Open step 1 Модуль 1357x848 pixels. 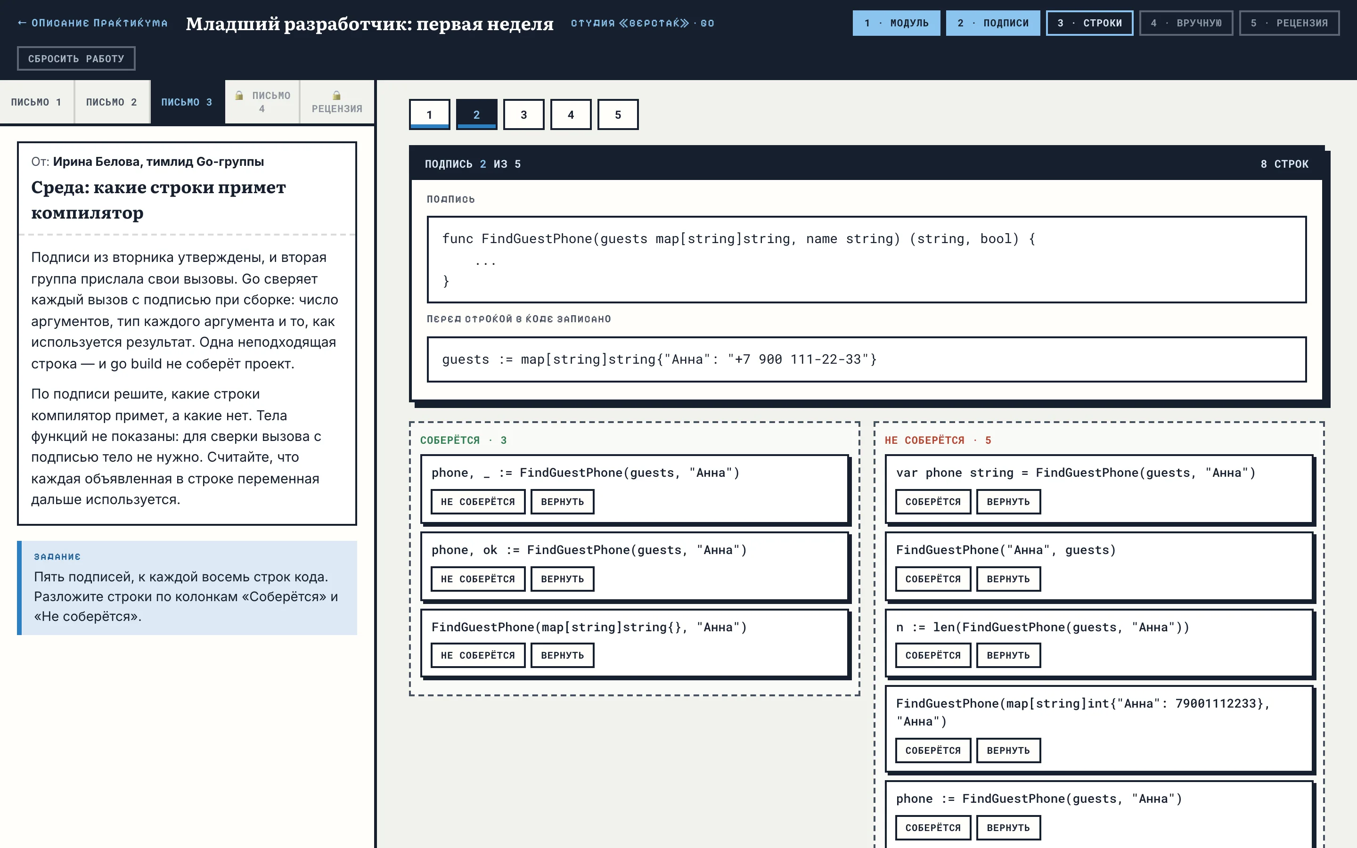[x=896, y=23]
